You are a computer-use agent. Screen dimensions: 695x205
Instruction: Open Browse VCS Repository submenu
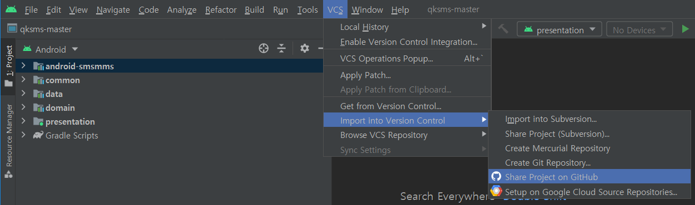[x=407, y=135]
